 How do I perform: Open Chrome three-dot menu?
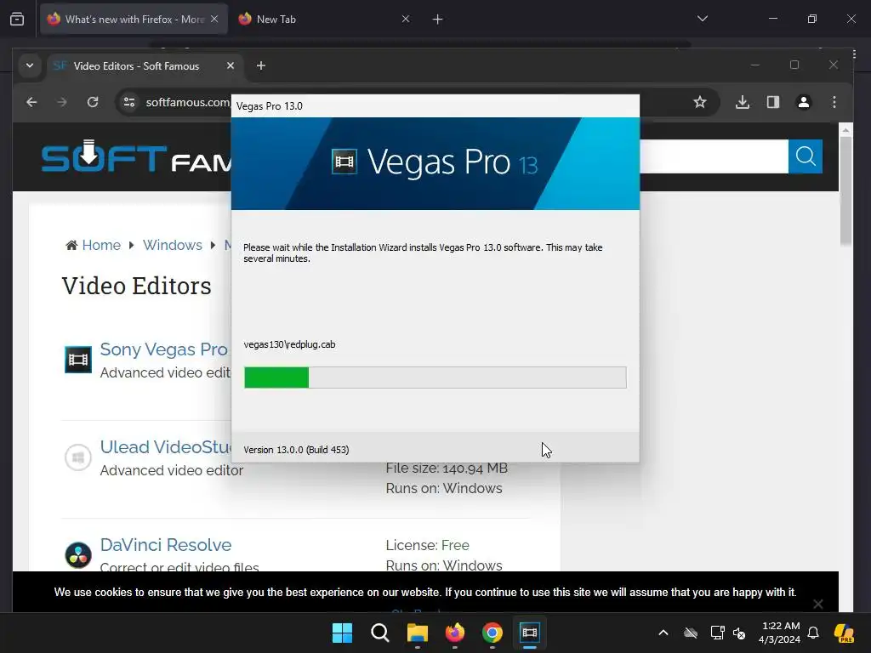pos(834,102)
